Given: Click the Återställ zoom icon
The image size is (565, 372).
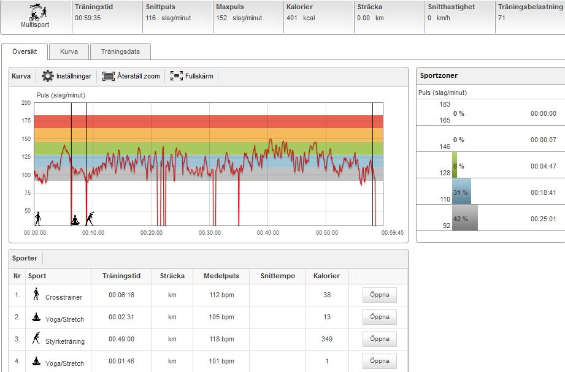Looking at the screenshot, I should pos(109,76).
